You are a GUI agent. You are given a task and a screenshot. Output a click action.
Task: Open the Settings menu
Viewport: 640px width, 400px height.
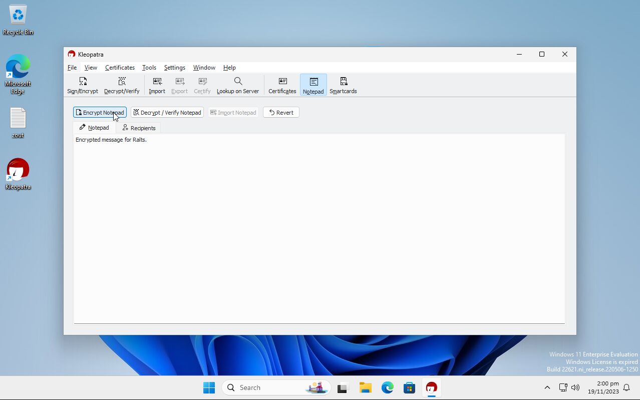(x=174, y=67)
